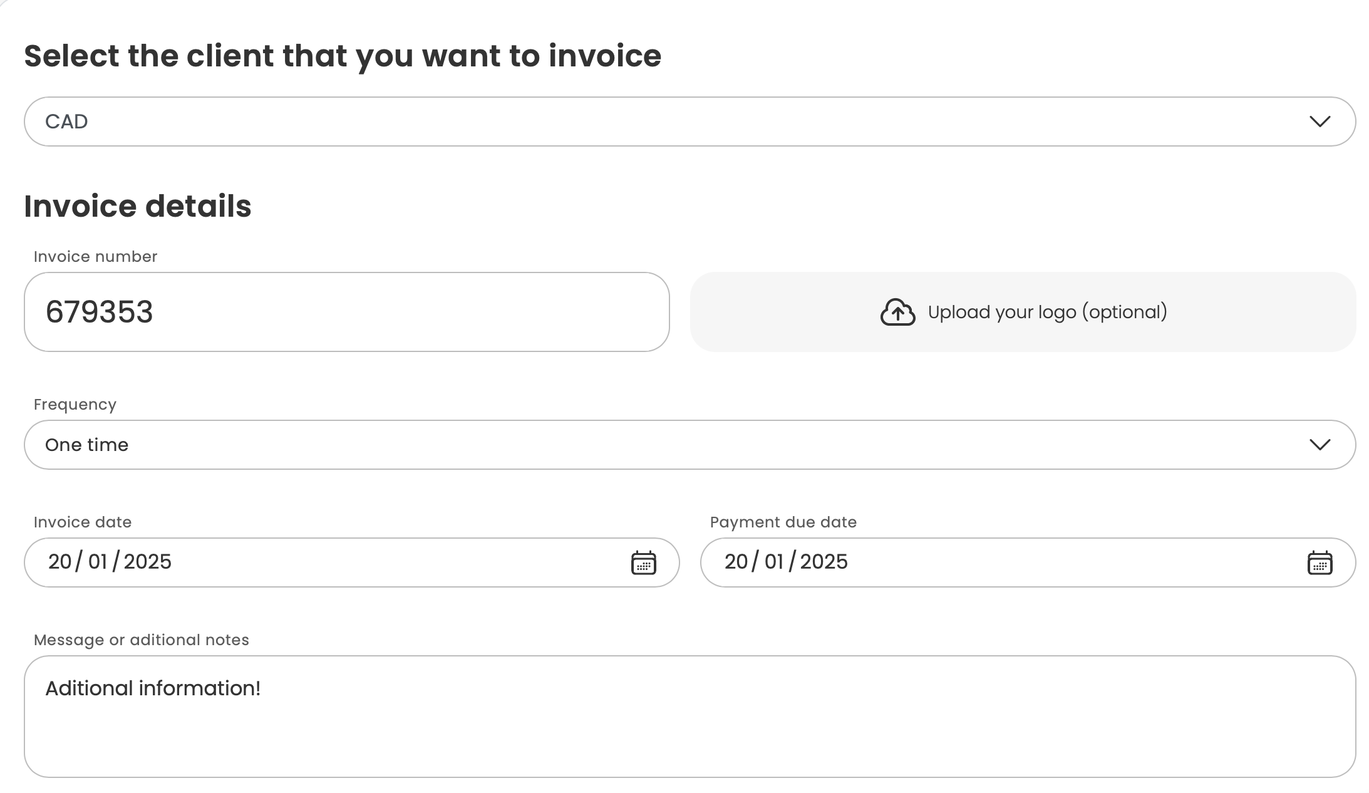The height and width of the screenshot is (793, 1369).
Task: Click the Payment due date label
Action: (783, 522)
